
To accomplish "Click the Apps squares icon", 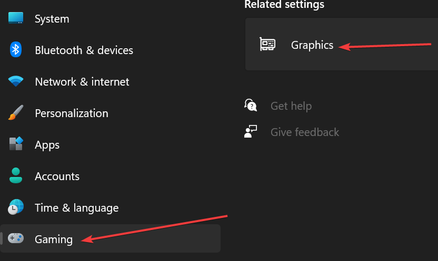I will 16,144.
